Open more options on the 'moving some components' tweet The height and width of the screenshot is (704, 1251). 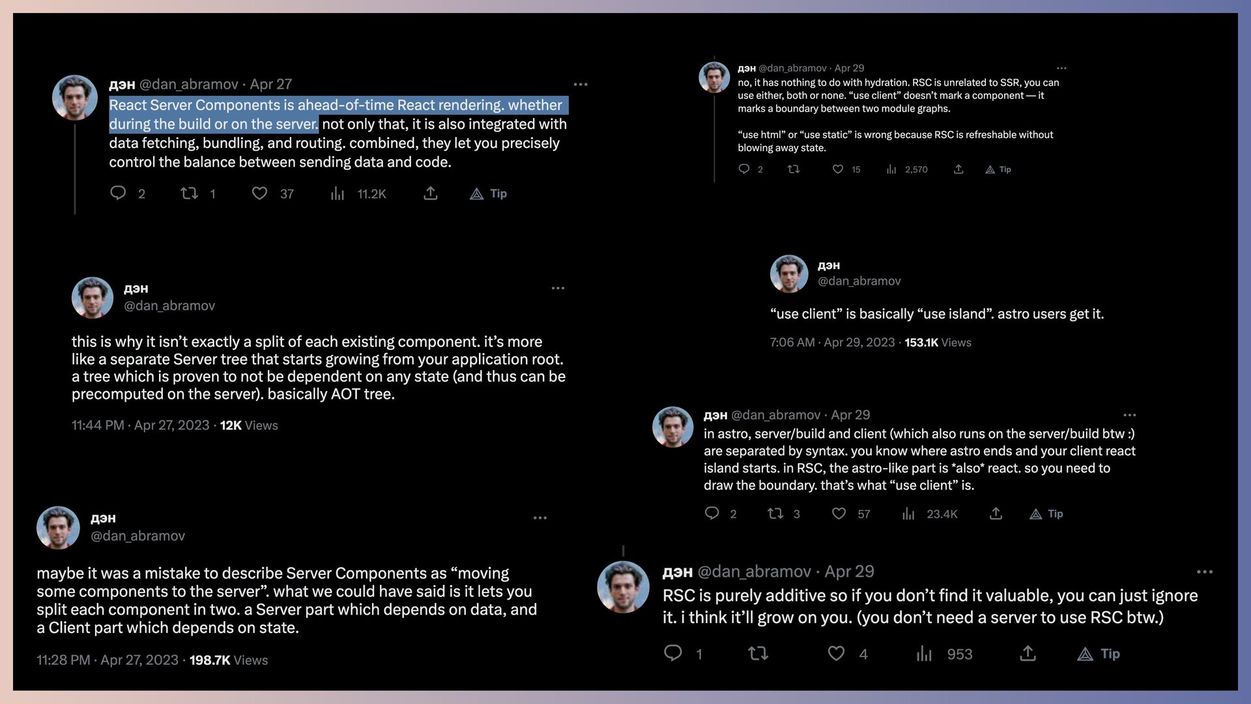(x=540, y=518)
